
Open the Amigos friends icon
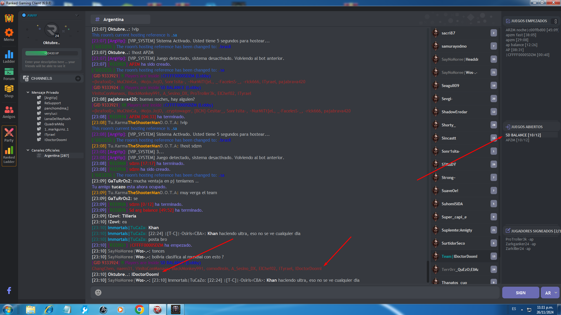[x=9, y=112]
